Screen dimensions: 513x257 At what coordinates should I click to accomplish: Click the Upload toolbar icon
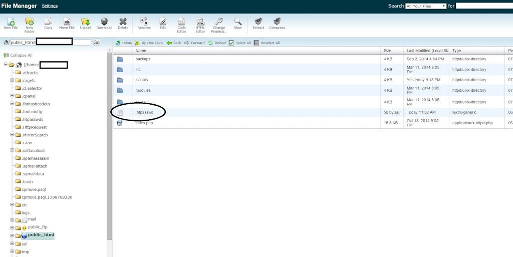tap(86, 23)
